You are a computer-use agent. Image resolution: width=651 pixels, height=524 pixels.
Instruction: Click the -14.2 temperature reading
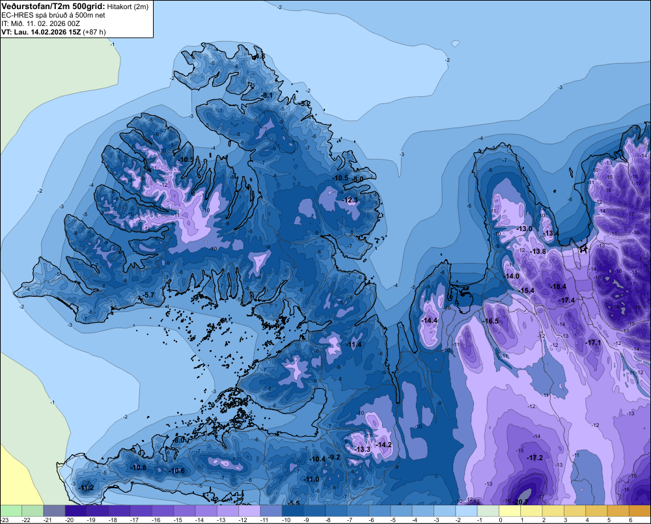384,445
